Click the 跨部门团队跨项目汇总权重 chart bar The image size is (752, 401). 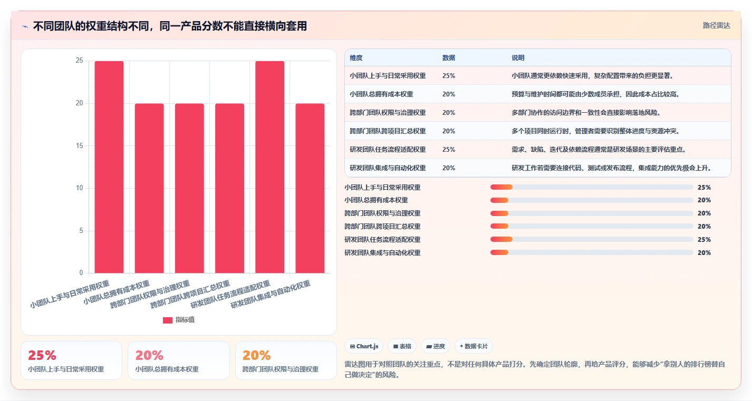tap(229, 188)
